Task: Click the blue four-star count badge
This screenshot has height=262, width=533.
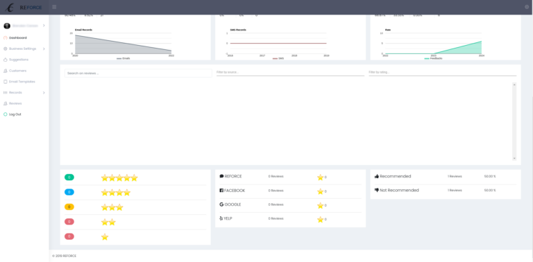Action: (x=69, y=192)
